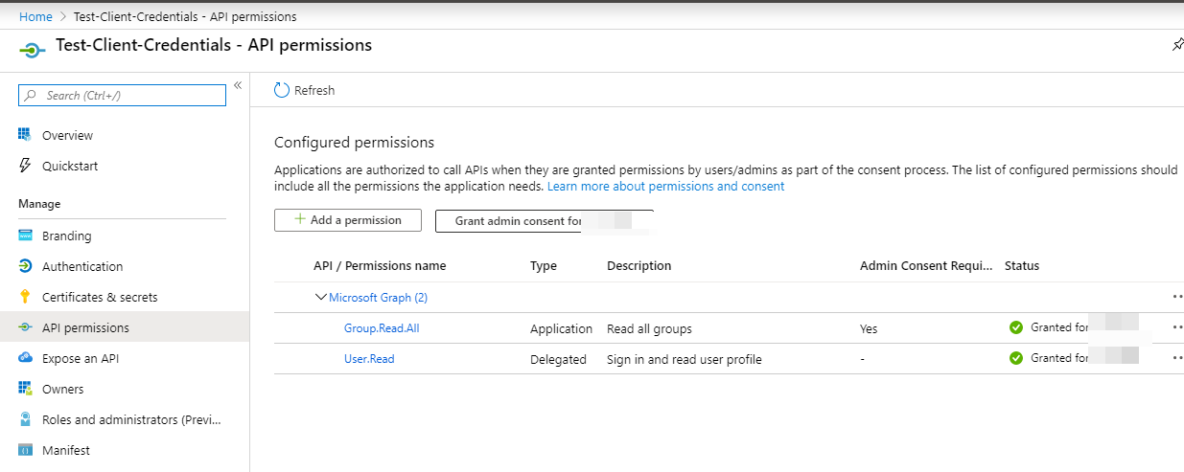Click the Owners sidebar icon
This screenshot has width=1184, height=472.
tap(26, 389)
